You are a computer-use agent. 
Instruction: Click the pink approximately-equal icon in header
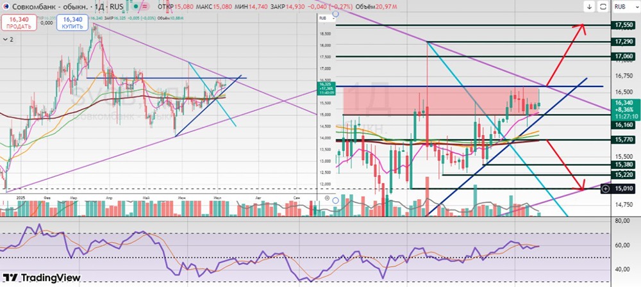point(144,7)
